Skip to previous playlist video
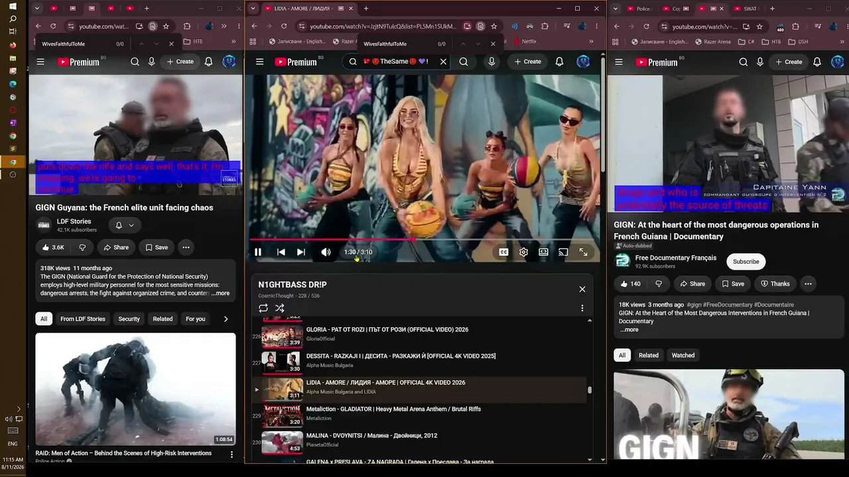Image resolution: width=849 pixels, height=477 pixels. point(281,252)
